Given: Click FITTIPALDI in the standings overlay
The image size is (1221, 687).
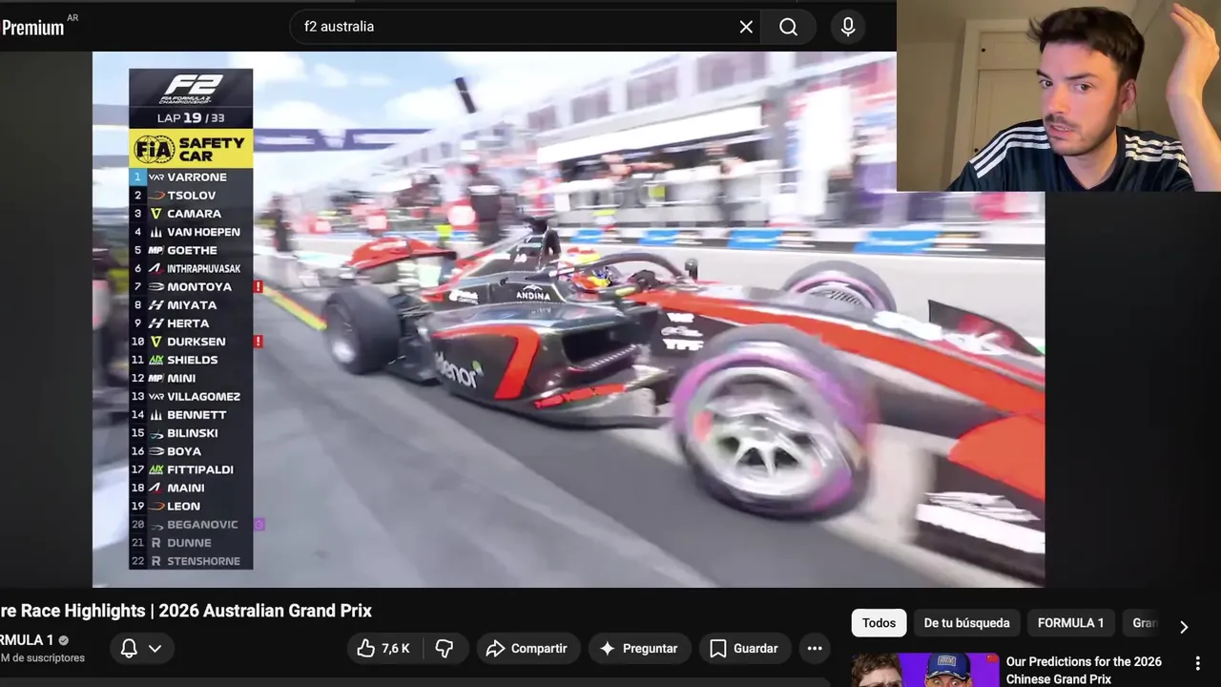Looking at the screenshot, I should [x=200, y=469].
